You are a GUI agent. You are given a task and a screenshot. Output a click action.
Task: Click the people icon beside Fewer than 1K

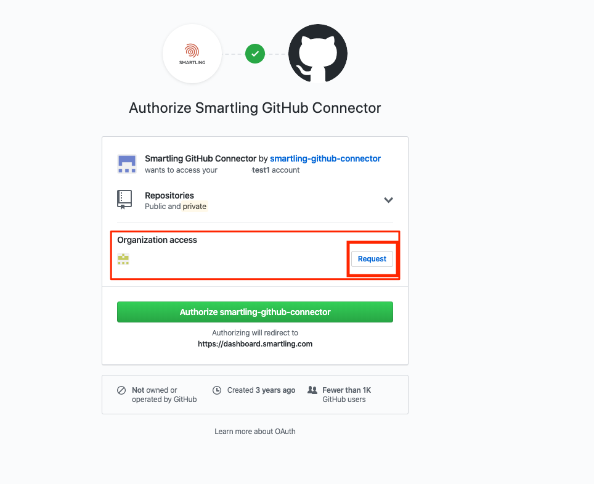[x=312, y=390]
